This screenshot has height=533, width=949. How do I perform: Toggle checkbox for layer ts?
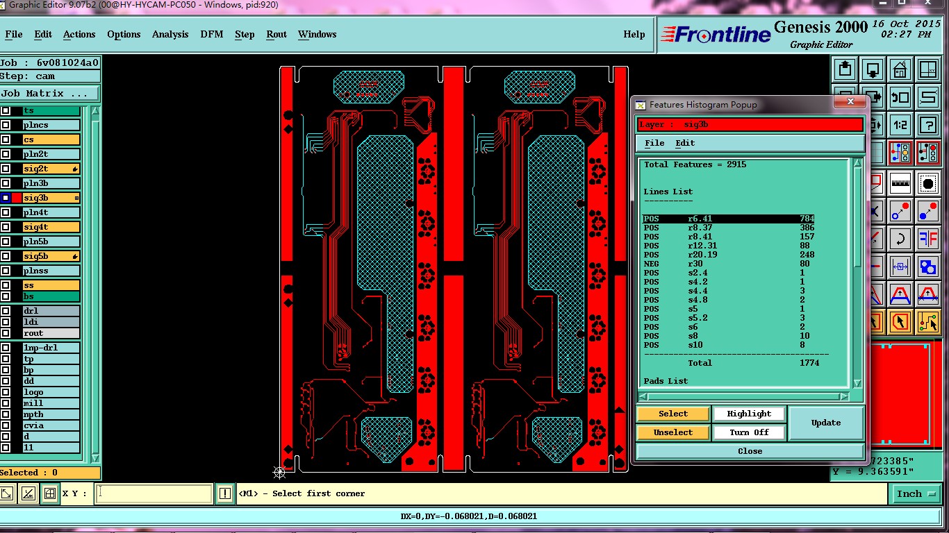(x=6, y=110)
